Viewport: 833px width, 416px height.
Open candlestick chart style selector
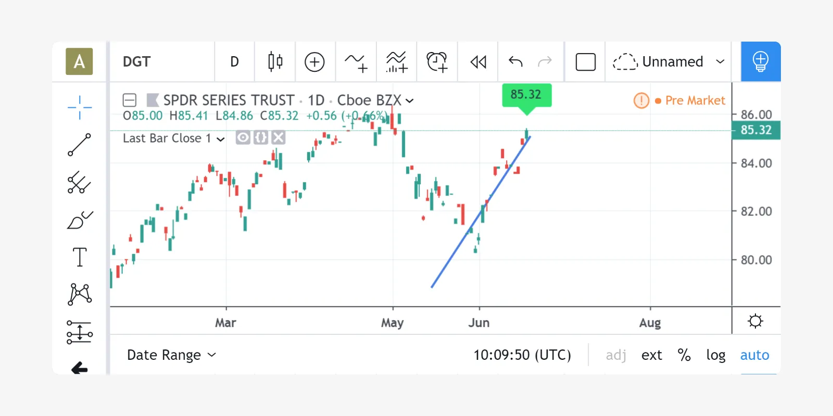point(275,61)
